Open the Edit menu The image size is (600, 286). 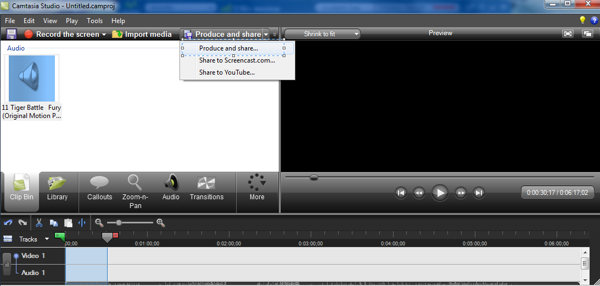point(29,21)
